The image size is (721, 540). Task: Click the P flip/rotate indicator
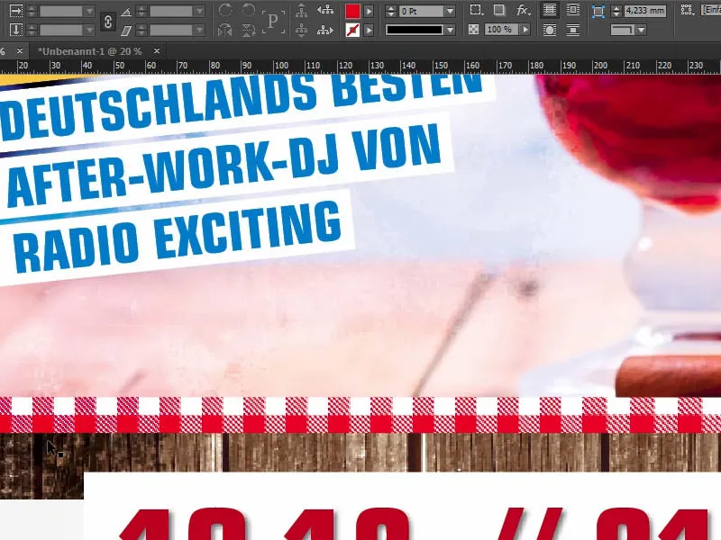click(x=273, y=21)
